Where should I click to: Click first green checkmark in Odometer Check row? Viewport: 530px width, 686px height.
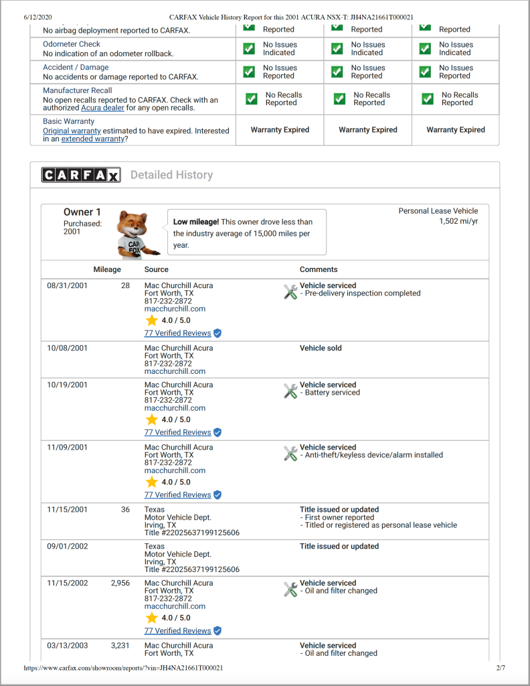pos(249,49)
